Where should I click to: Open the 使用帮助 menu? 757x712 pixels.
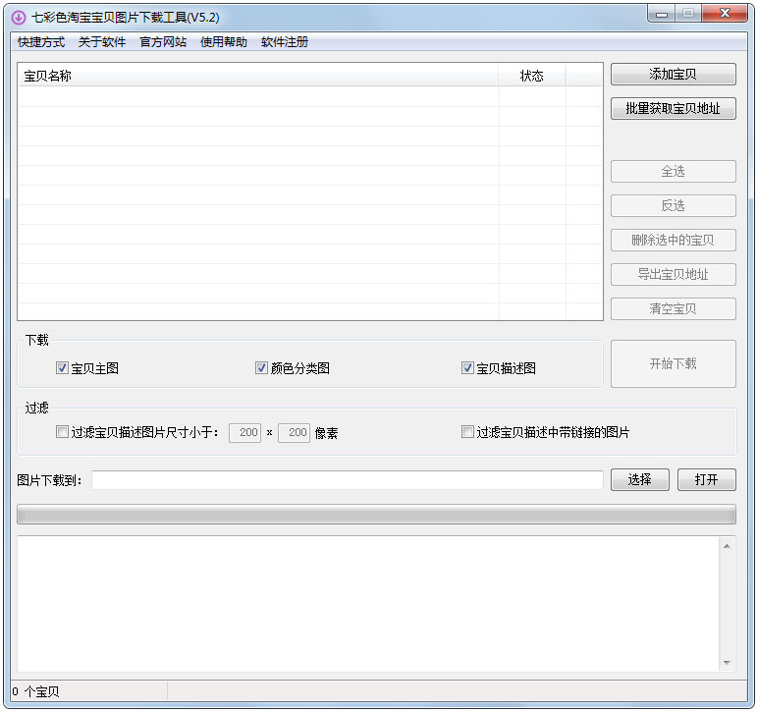[224, 42]
